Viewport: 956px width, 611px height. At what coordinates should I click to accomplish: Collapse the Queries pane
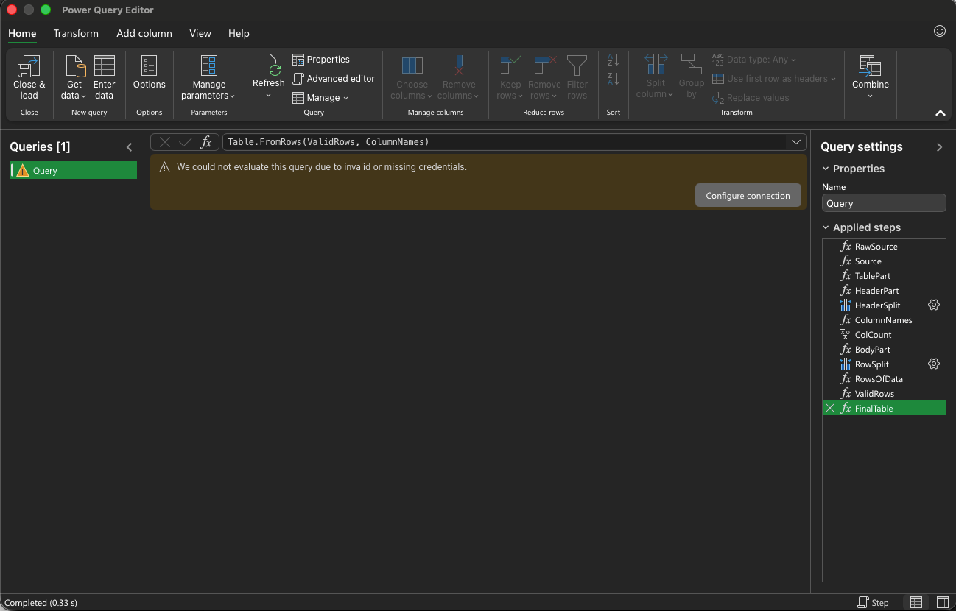coord(130,147)
